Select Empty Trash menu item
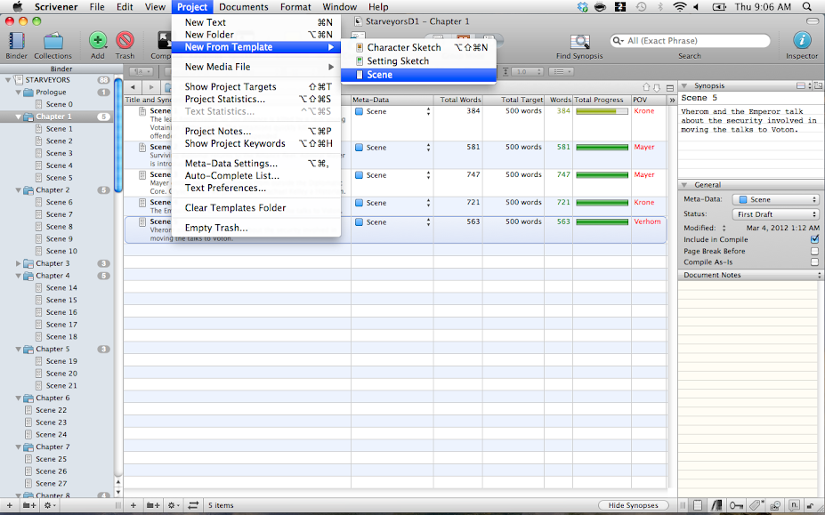The height and width of the screenshot is (515, 825). [256, 228]
